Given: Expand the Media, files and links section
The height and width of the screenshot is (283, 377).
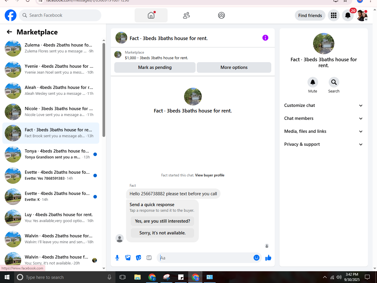Looking at the screenshot, I should tap(324, 131).
